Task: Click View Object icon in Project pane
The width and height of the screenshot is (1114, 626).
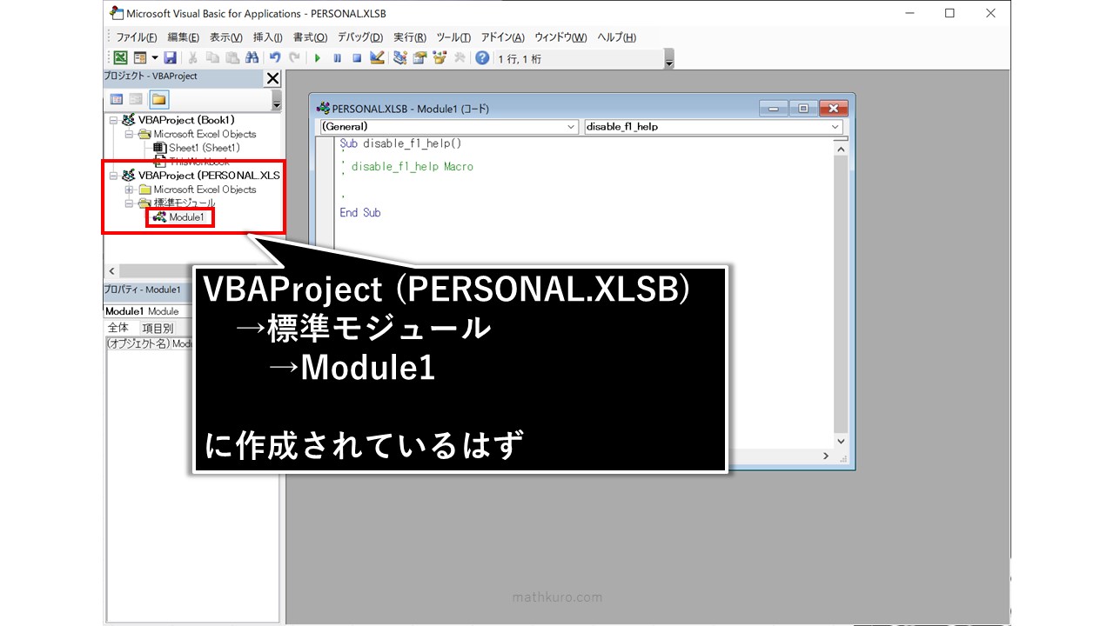Action: click(x=137, y=99)
